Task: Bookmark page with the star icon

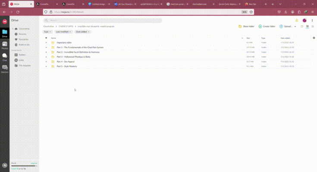Action: [x=252, y=12]
